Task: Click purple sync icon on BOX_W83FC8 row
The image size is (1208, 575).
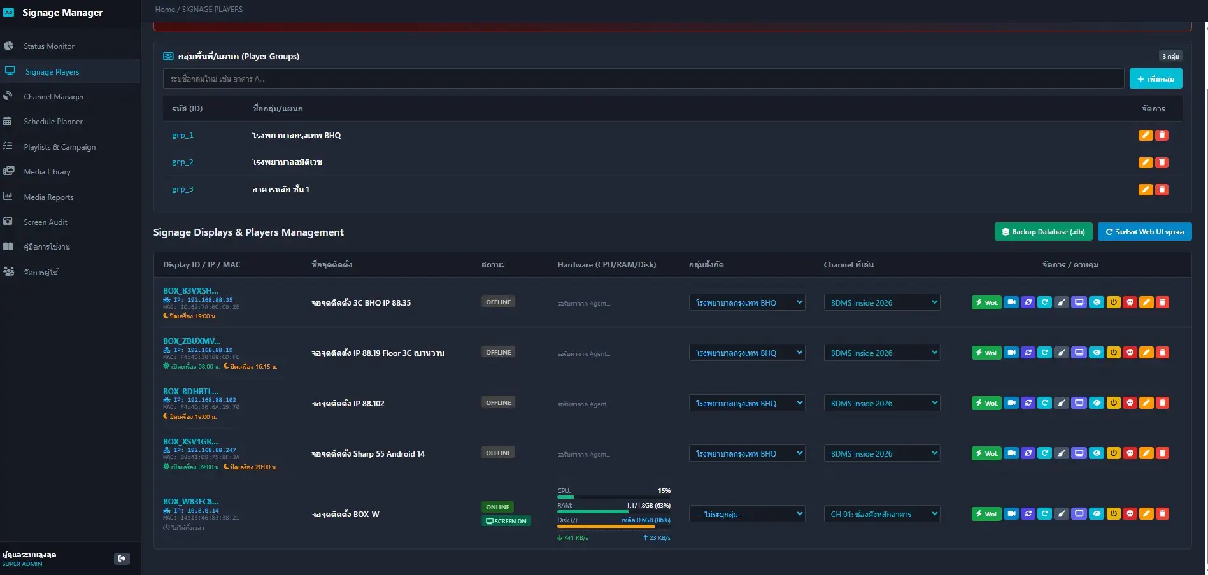Action: pos(1028,514)
